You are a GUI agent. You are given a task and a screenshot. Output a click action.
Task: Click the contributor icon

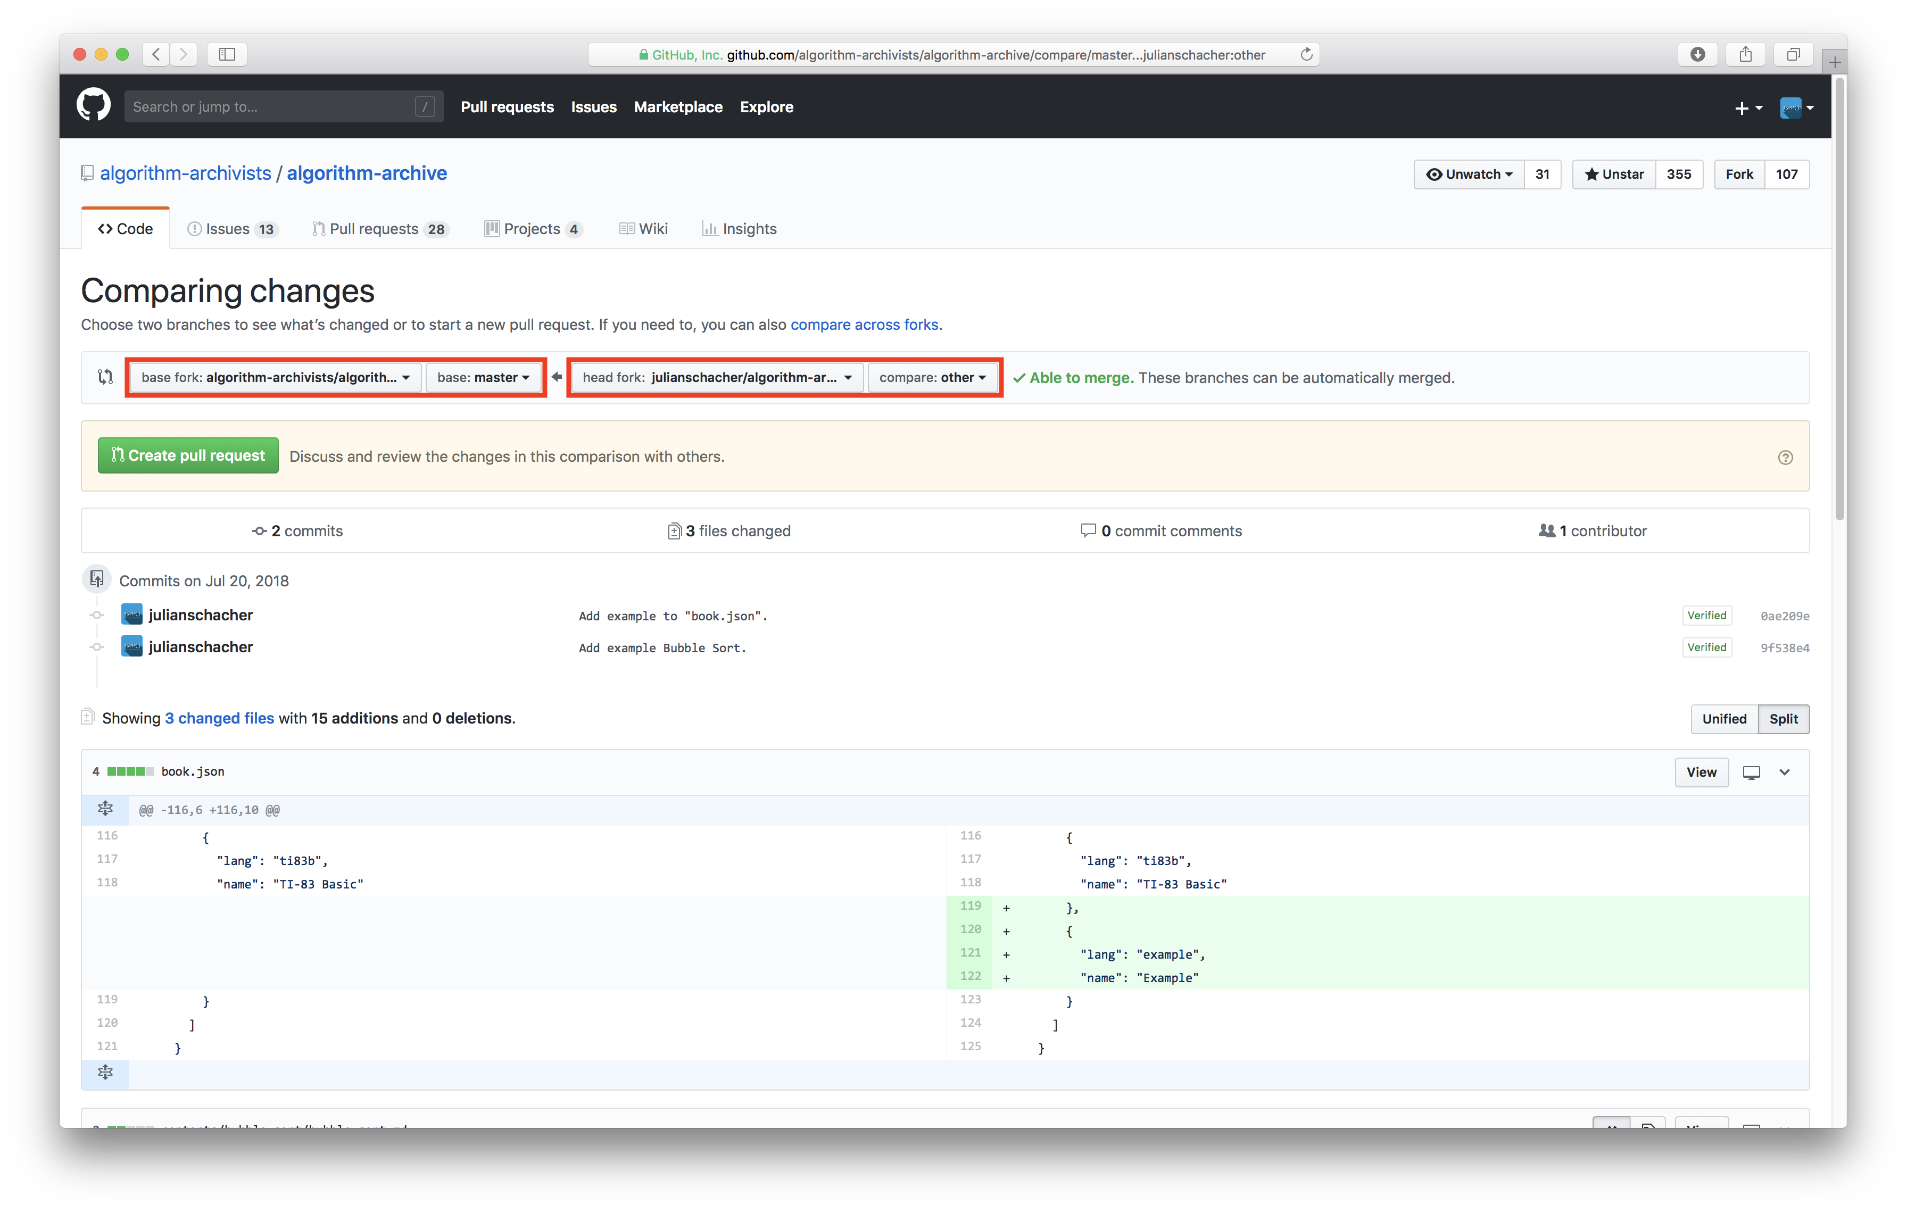coord(1547,529)
